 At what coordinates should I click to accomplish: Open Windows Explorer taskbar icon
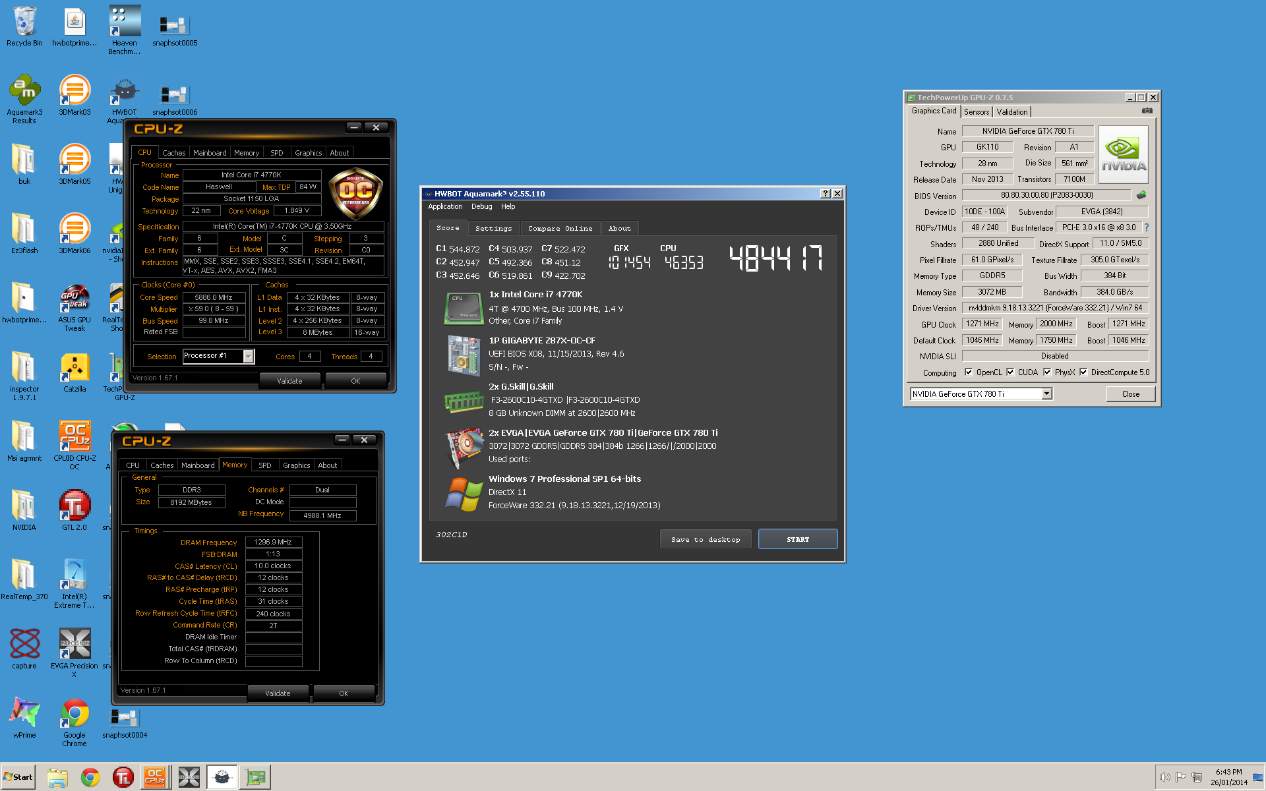tap(57, 778)
